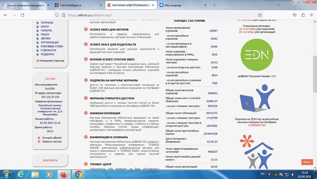Launch Internet Explorer from the taskbar
Viewport: 317px width, 179px height.
[21, 174]
